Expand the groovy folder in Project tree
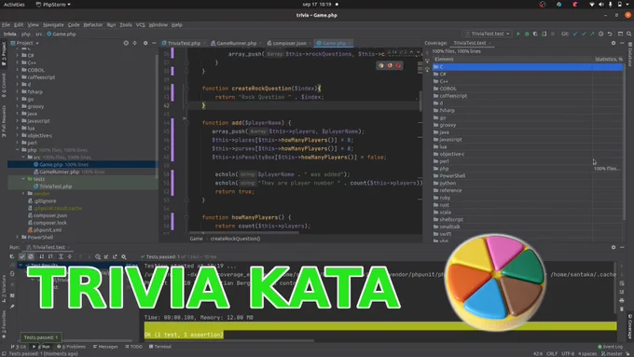Viewport: 634px width, 357px height. [18, 106]
